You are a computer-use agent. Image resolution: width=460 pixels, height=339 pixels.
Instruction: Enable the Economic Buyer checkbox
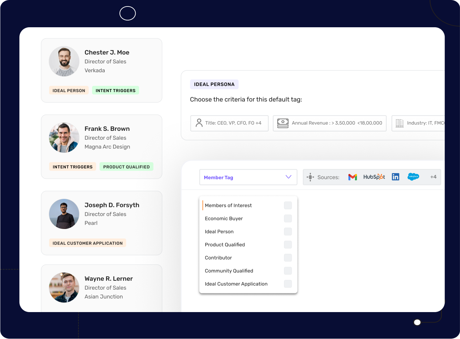tap(288, 218)
